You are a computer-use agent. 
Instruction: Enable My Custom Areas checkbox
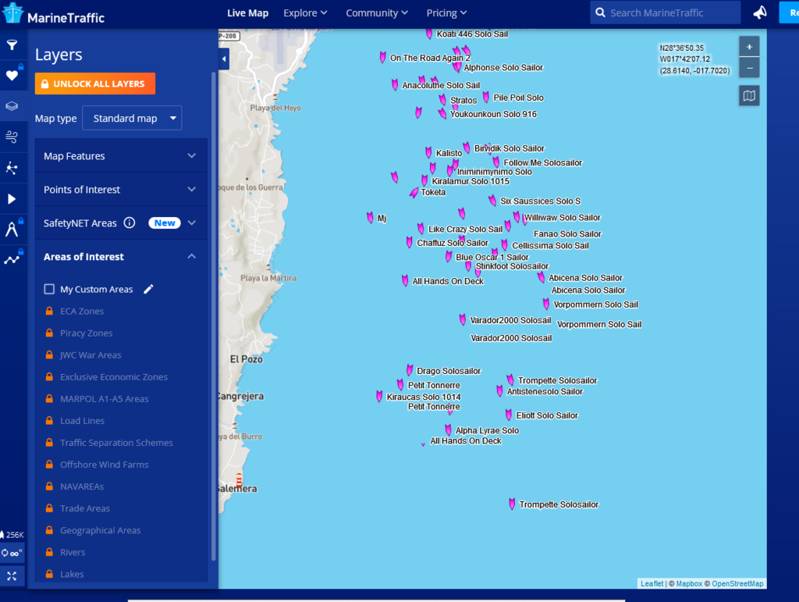pyautogui.click(x=49, y=289)
